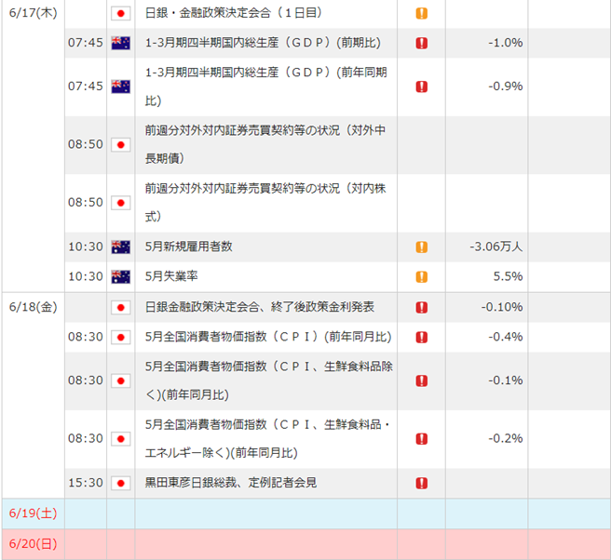This screenshot has height=560, width=611.
Task: Click event name 5月失業率
Action: pyautogui.click(x=171, y=276)
